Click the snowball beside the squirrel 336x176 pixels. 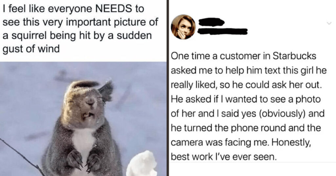[142, 164]
